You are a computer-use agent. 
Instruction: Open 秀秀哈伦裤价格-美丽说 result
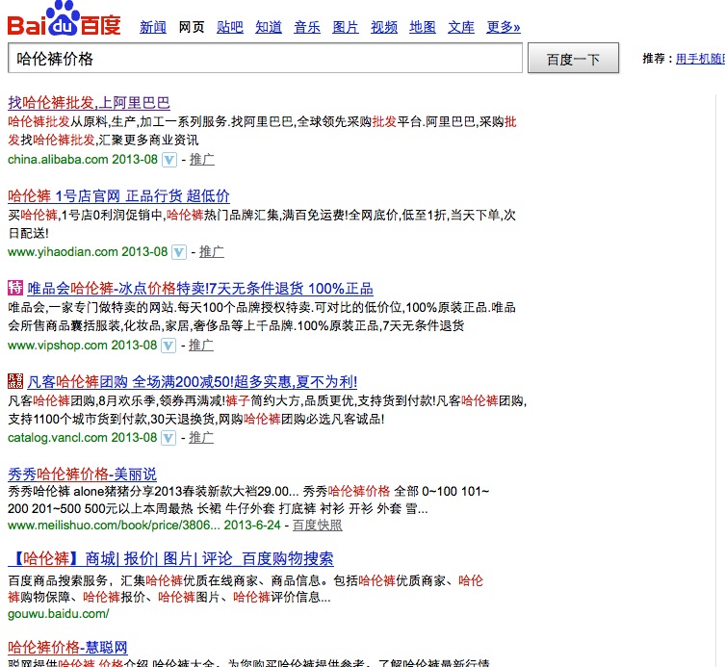coord(82,475)
